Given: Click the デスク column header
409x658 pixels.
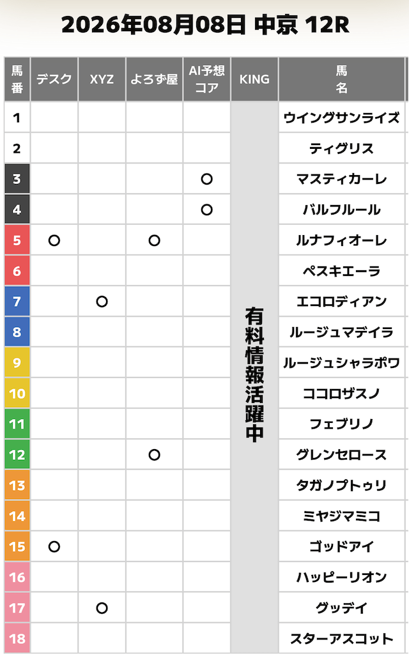Looking at the screenshot, I should [x=54, y=79].
